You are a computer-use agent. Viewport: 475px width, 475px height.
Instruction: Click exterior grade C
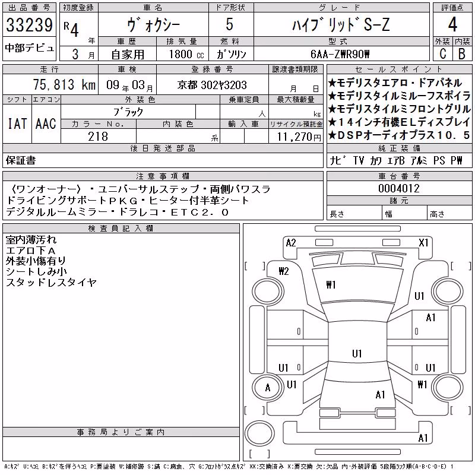(x=443, y=54)
